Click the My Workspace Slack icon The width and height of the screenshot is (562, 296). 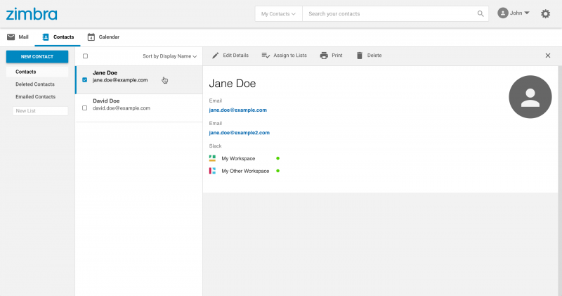click(x=212, y=158)
